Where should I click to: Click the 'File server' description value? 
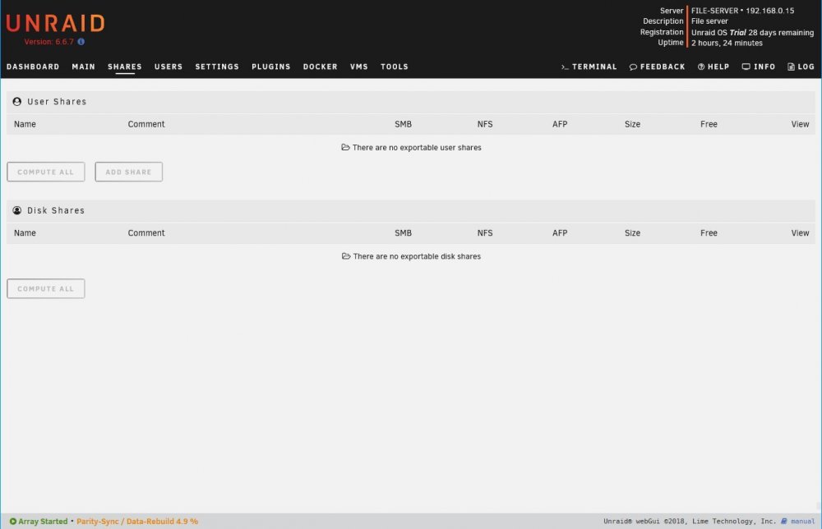(x=709, y=21)
